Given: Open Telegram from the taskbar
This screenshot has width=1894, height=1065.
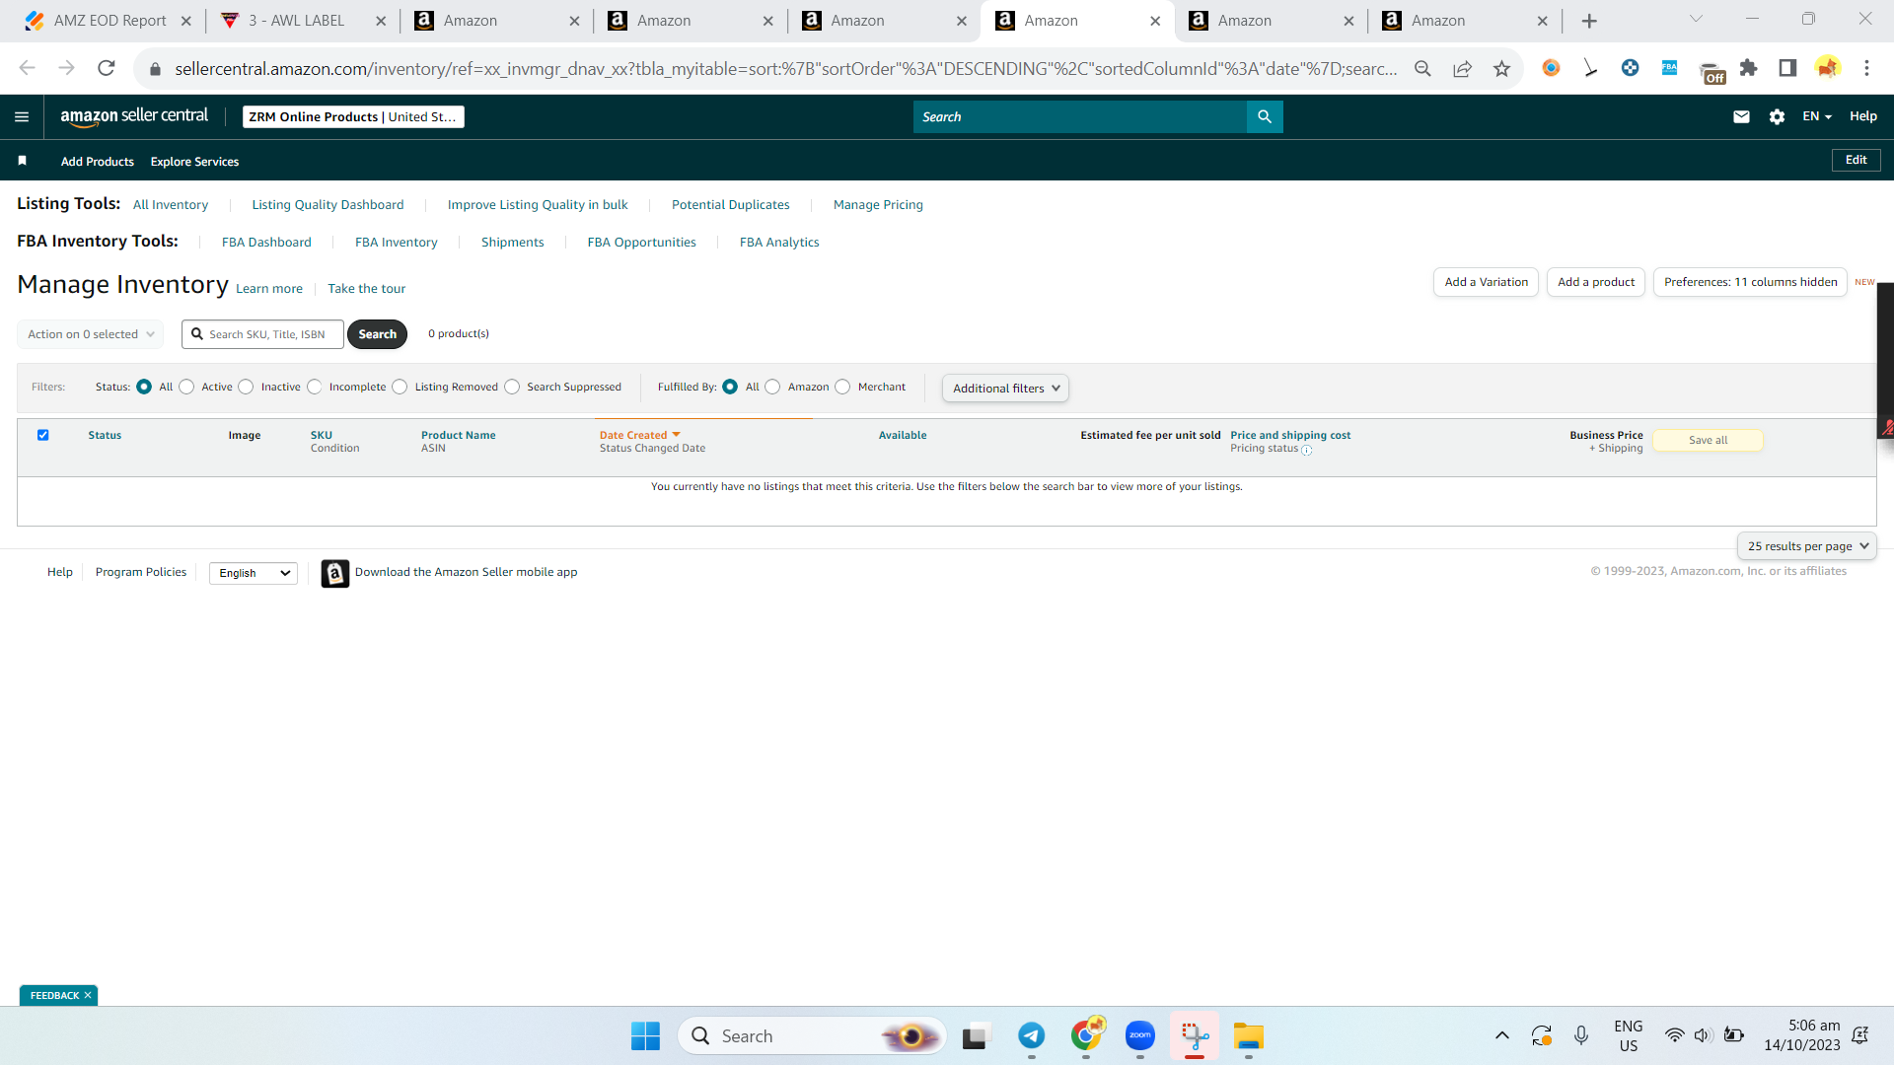Looking at the screenshot, I should point(1031,1036).
